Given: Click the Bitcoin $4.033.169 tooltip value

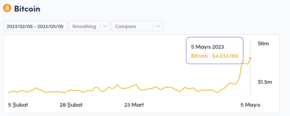Looking at the screenshot, I should click(214, 56).
